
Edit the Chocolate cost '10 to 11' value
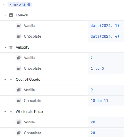pyautogui.click(x=106, y=101)
